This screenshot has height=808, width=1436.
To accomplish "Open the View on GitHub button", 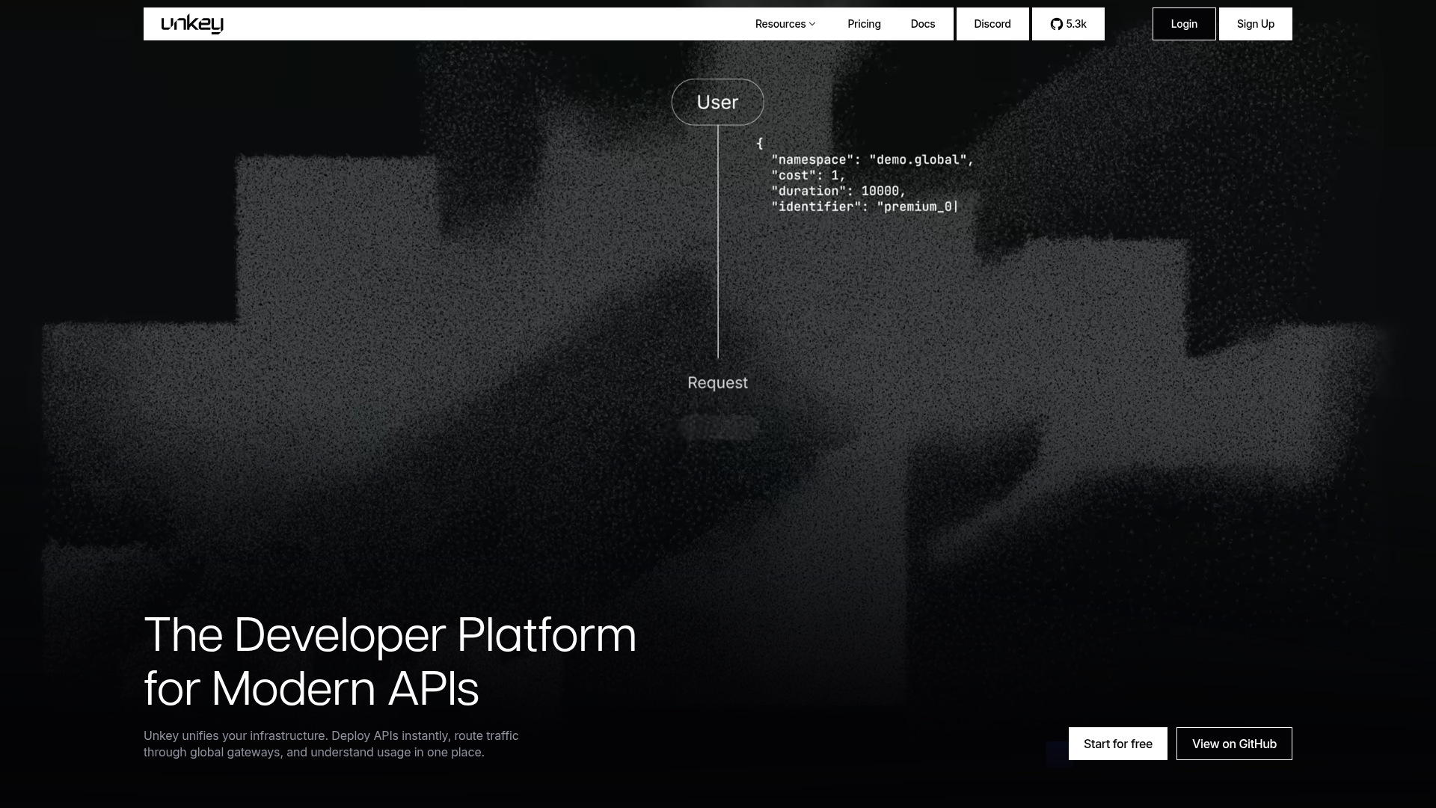I will pyautogui.click(x=1234, y=744).
